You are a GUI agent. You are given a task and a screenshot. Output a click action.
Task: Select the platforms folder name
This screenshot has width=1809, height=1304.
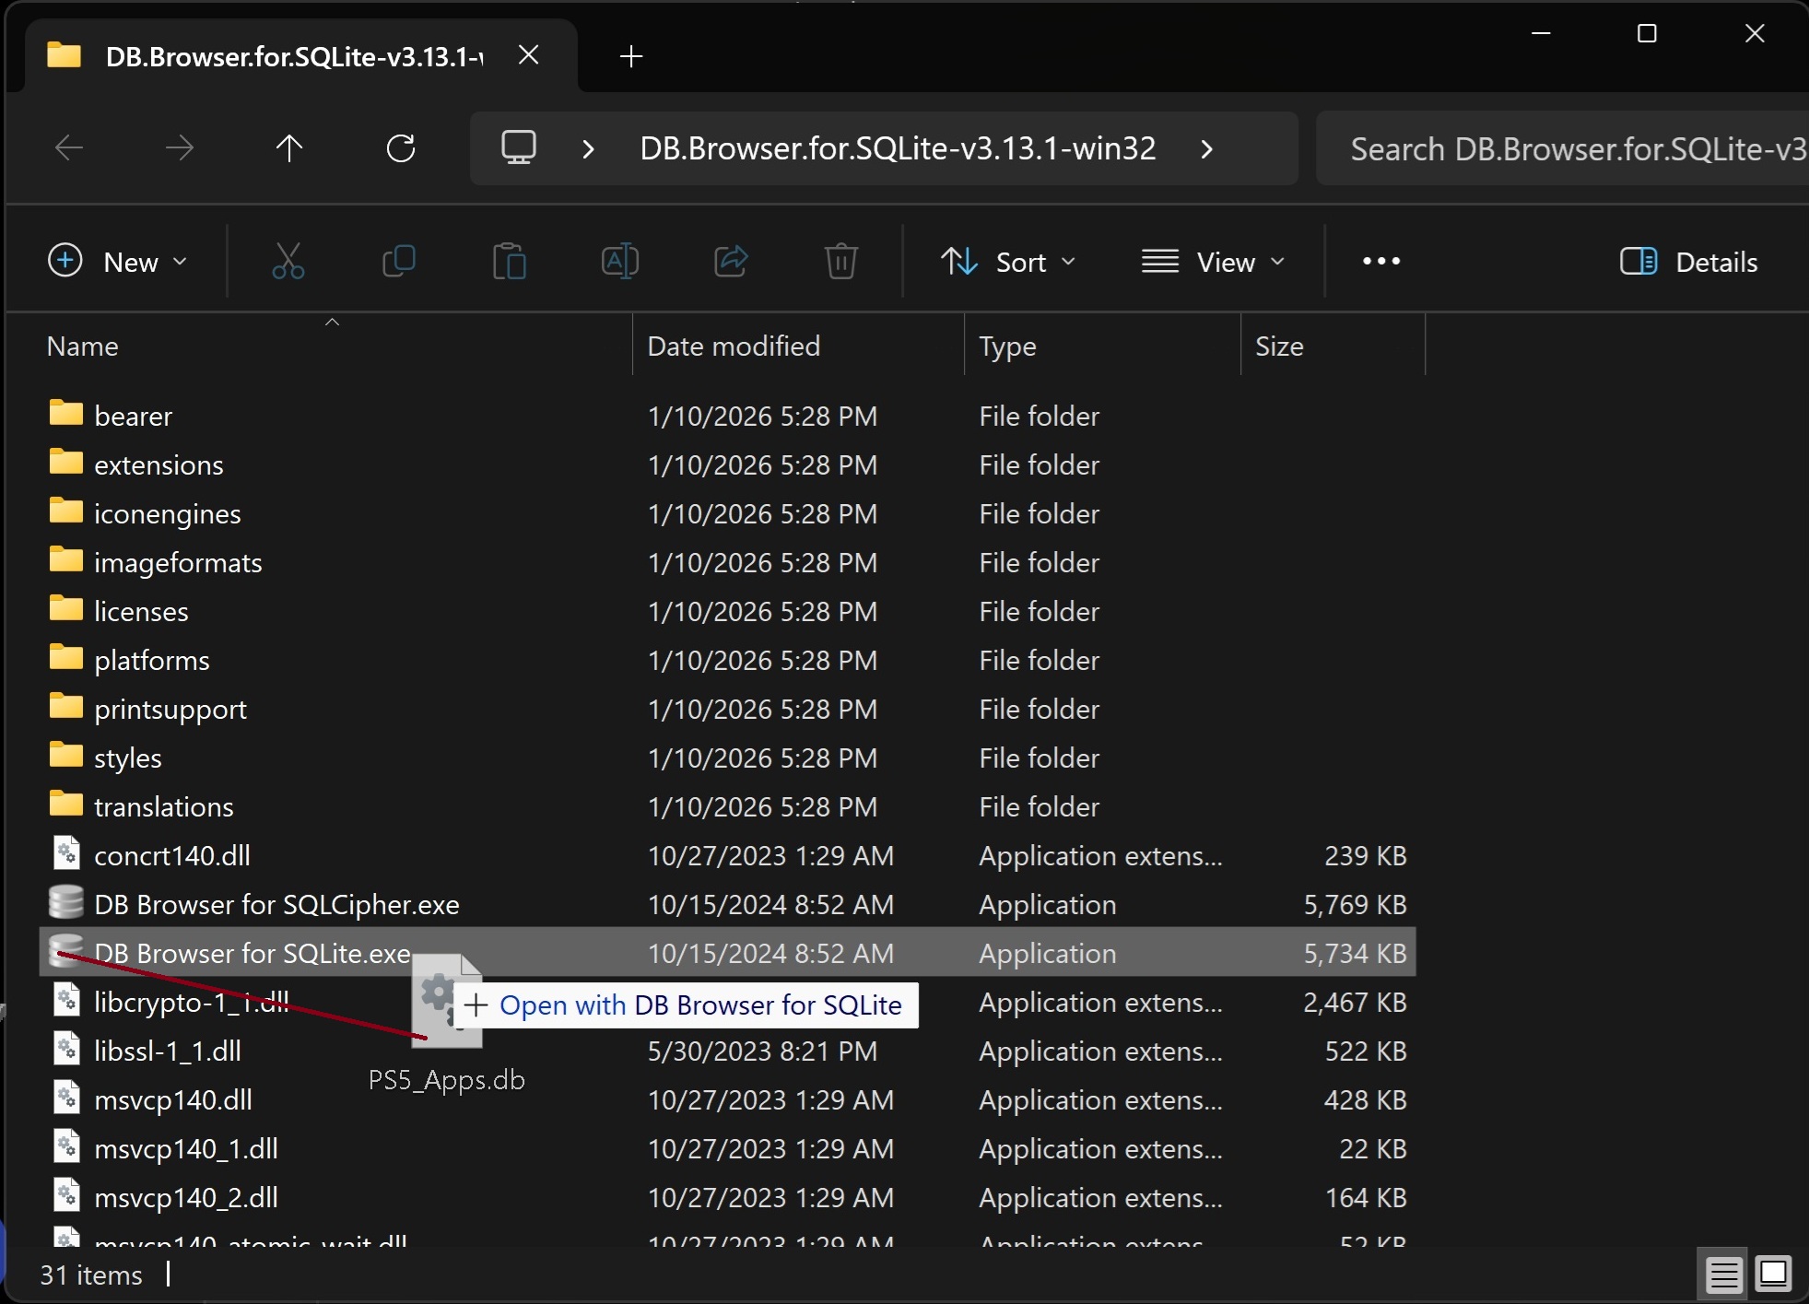tap(152, 661)
